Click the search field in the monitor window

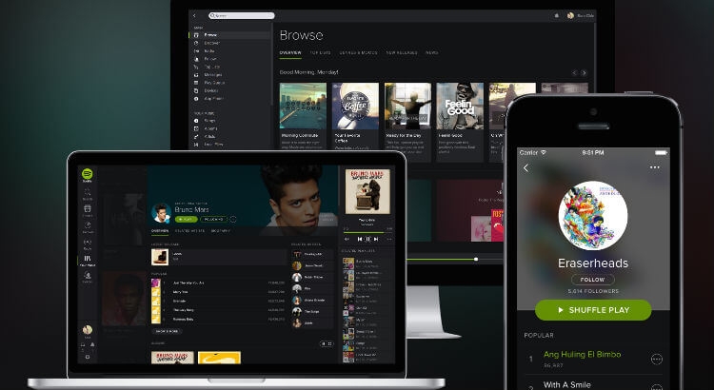(242, 15)
